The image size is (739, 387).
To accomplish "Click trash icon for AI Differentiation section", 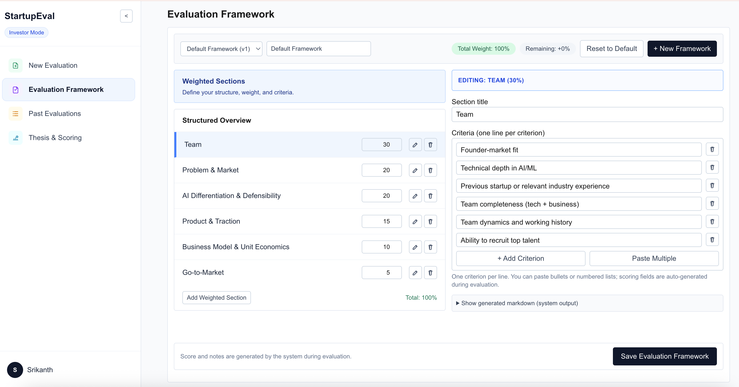I will pos(430,196).
